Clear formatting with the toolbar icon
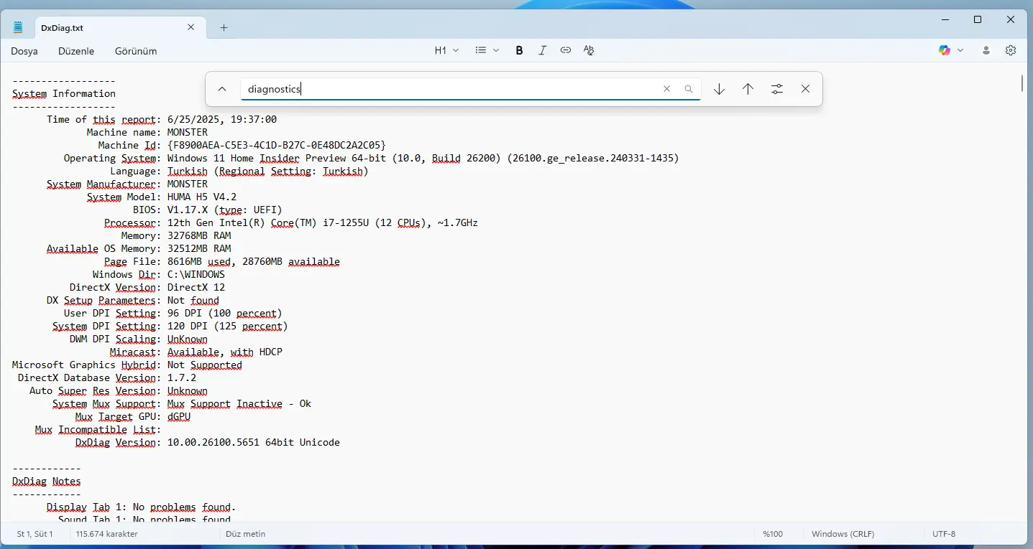Viewport: 1033px width, 549px height. pyautogui.click(x=589, y=50)
